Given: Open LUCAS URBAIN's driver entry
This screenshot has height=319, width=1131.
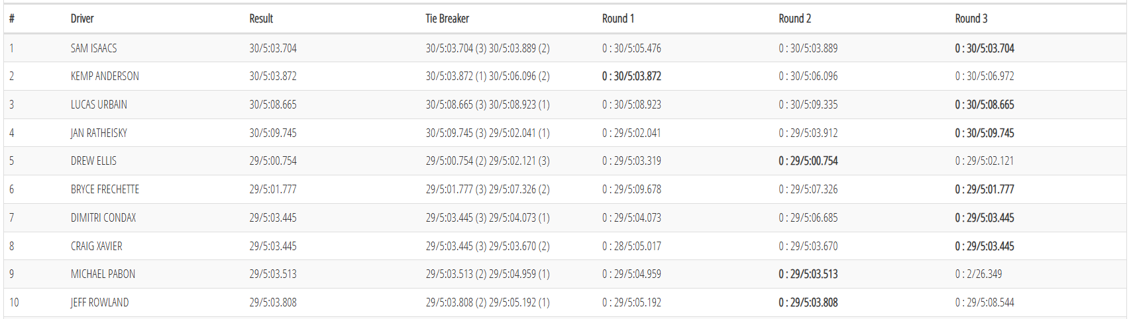Looking at the screenshot, I should pos(99,105).
